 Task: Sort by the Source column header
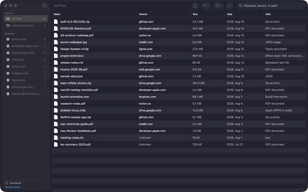pyautogui.click(x=143, y=14)
